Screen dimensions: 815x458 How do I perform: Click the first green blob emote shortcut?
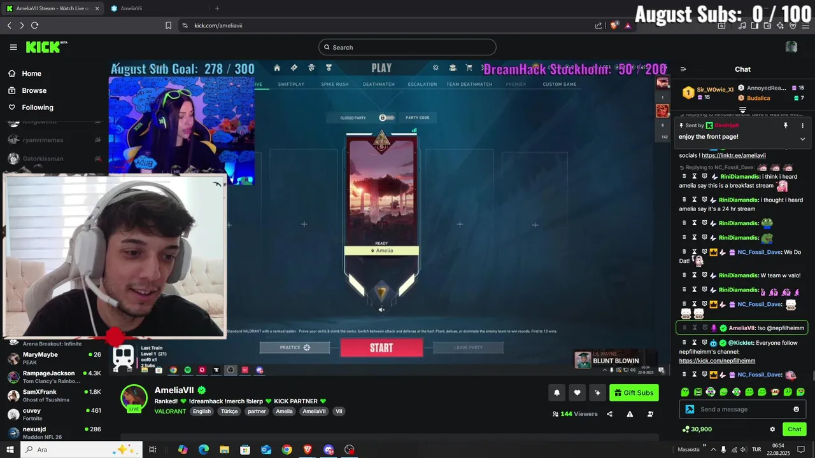tap(685, 392)
